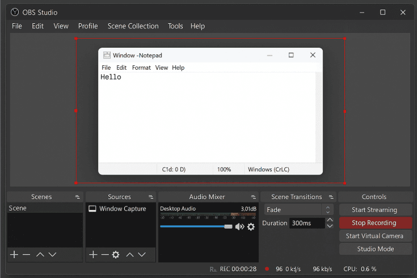The width and height of the screenshot is (417, 278).
Task: Click the Hello text in Notepad
Action: coord(111,77)
